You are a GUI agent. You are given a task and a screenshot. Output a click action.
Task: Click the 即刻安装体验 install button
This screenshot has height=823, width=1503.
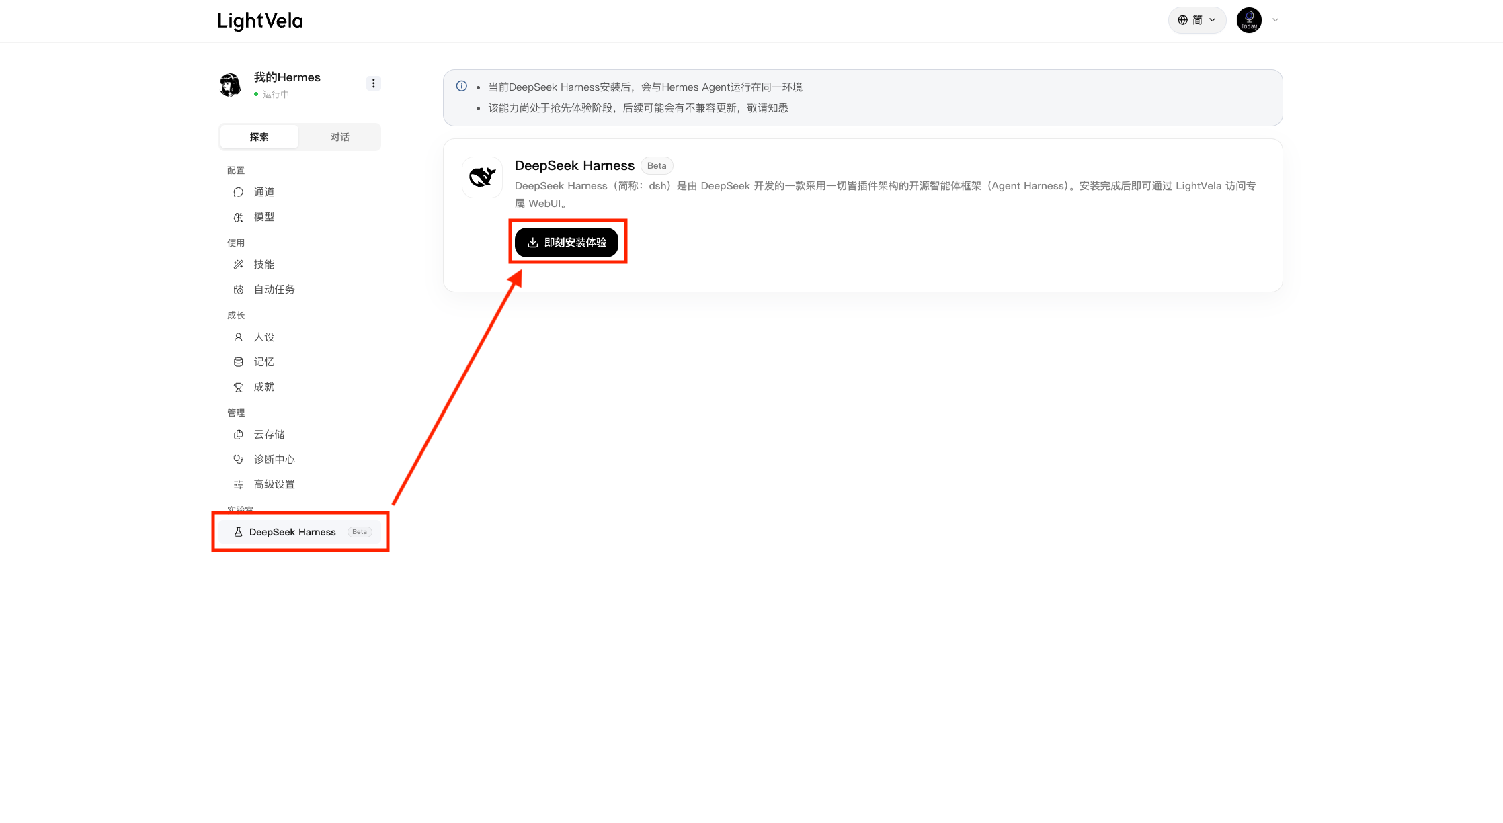pos(567,243)
